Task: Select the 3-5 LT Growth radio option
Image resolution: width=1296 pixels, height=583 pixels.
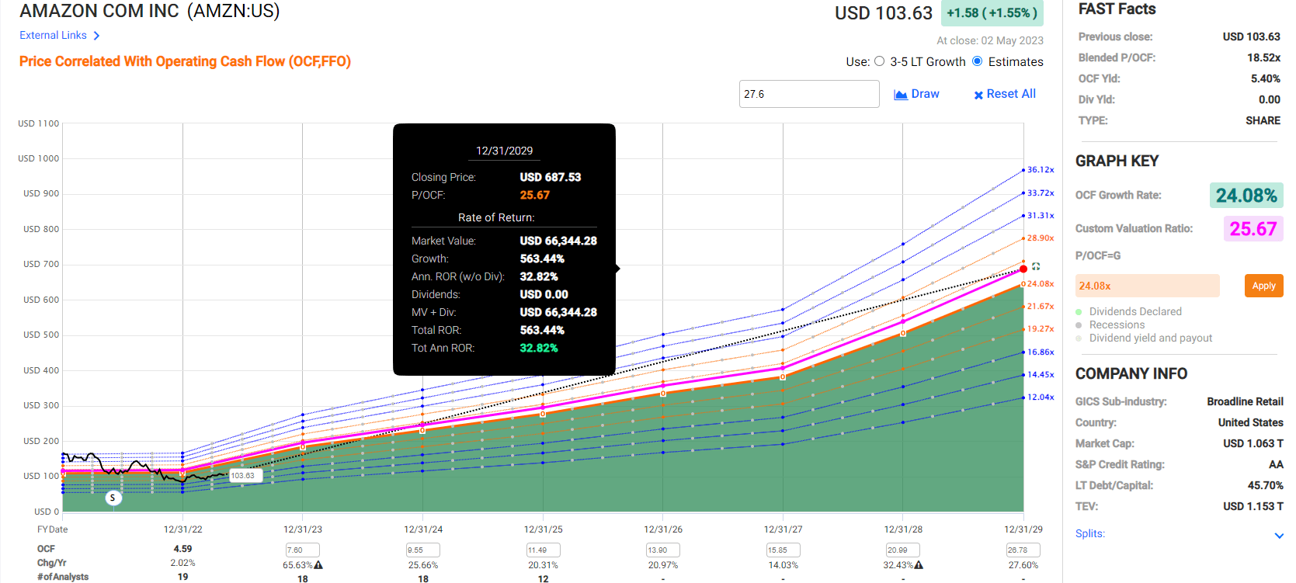Action: coord(879,61)
